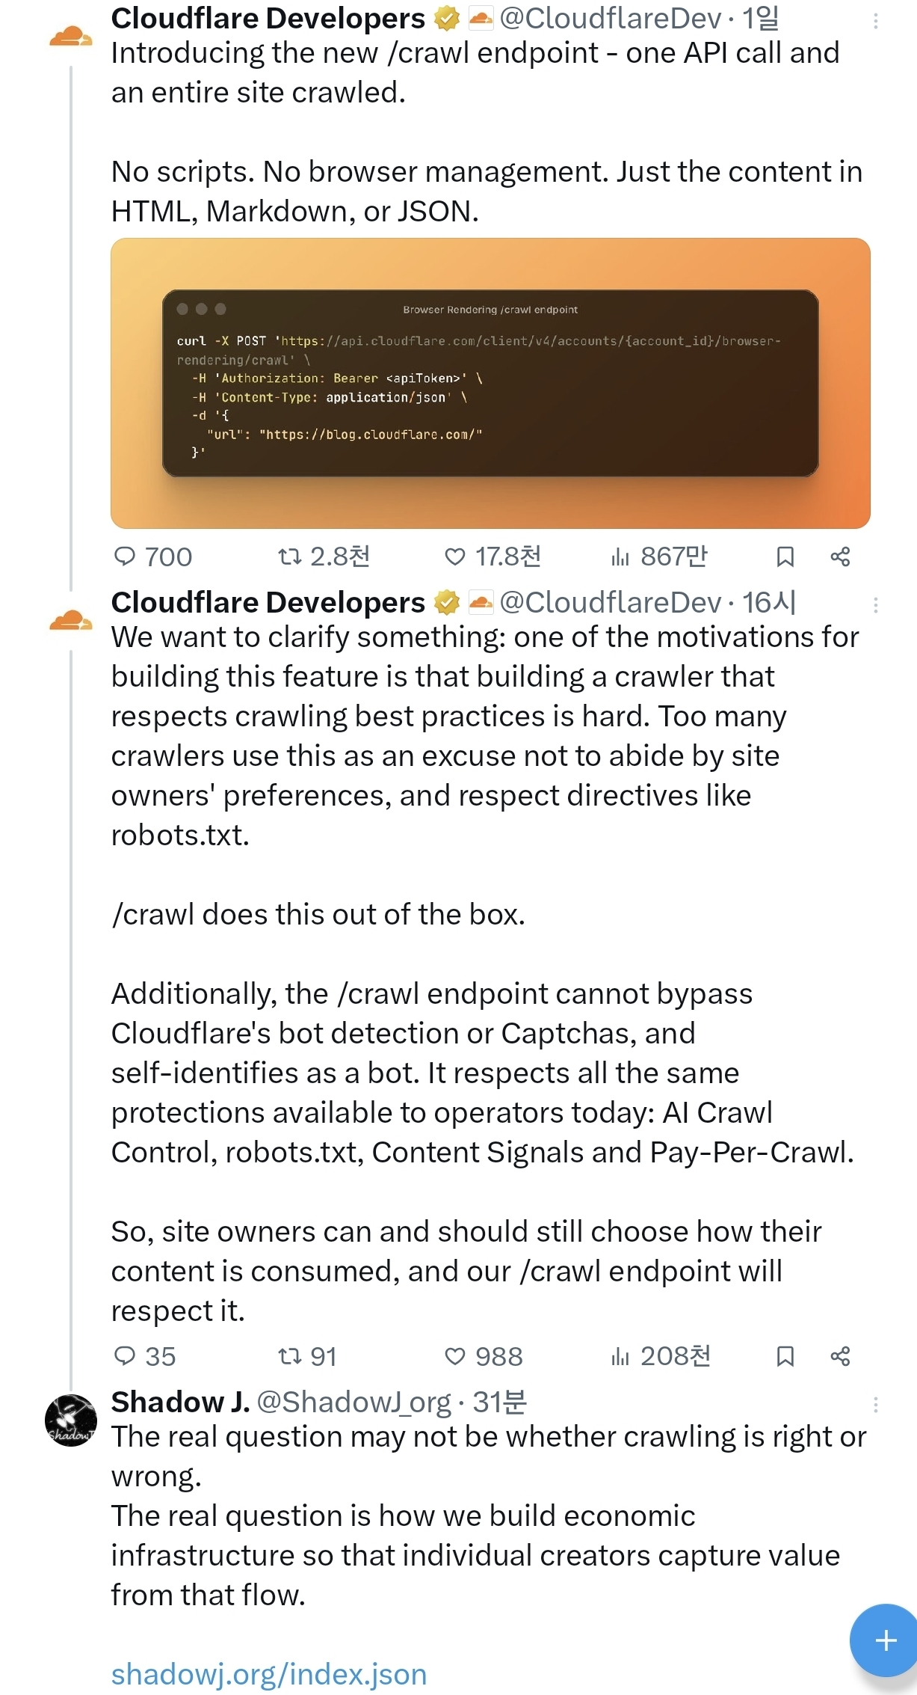View analytics of tweet with 867만 views
The width and height of the screenshot is (917, 1695).
(x=620, y=557)
